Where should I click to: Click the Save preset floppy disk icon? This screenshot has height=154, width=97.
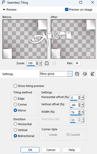[x=77, y=74]
